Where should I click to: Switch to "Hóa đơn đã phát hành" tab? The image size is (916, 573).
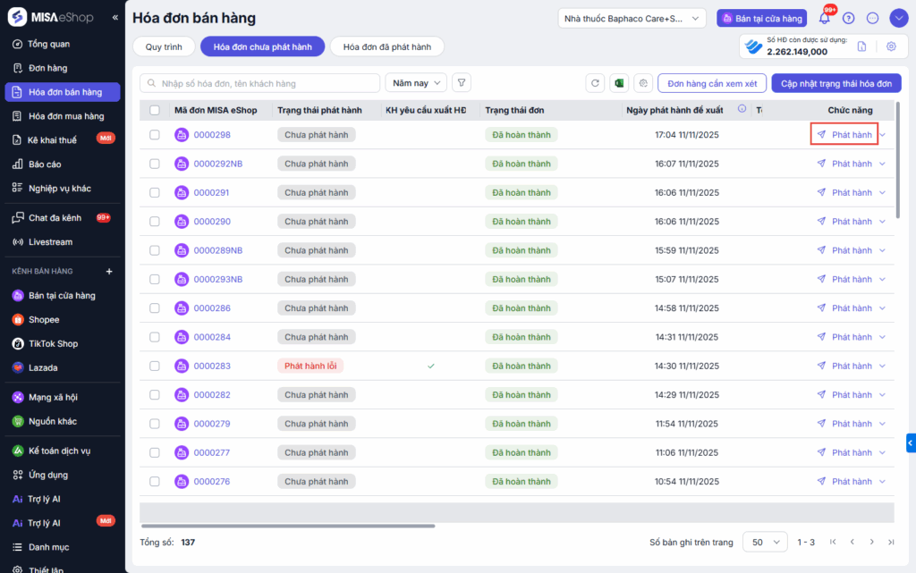pos(386,46)
